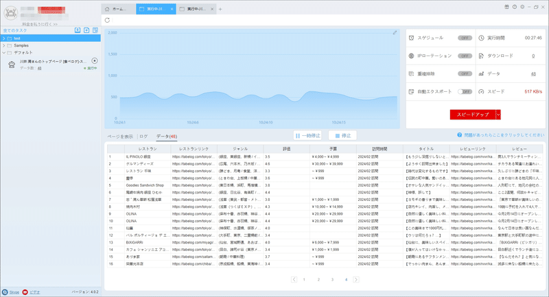The height and width of the screenshot is (297, 549).
Task: Click the スケジュール alarm clock icon
Action: pyautogui.click(x=411, y=38)
